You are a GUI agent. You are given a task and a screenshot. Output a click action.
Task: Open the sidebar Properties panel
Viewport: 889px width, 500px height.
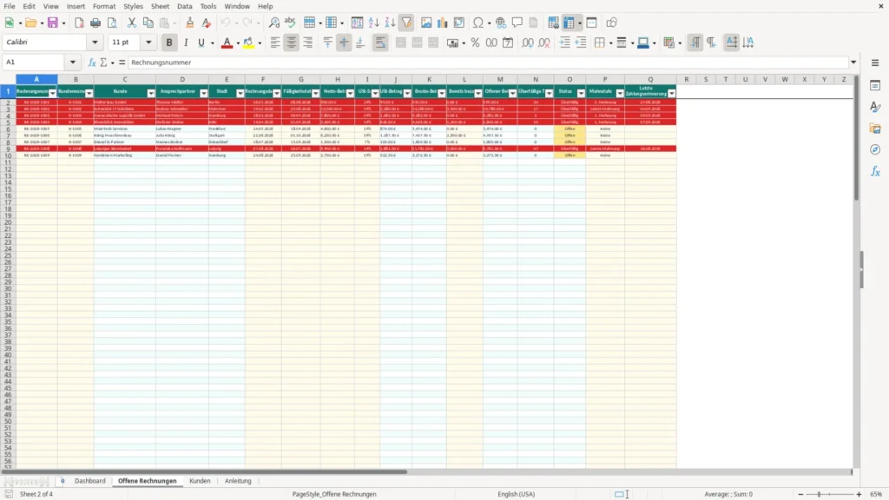click(875, 85)
